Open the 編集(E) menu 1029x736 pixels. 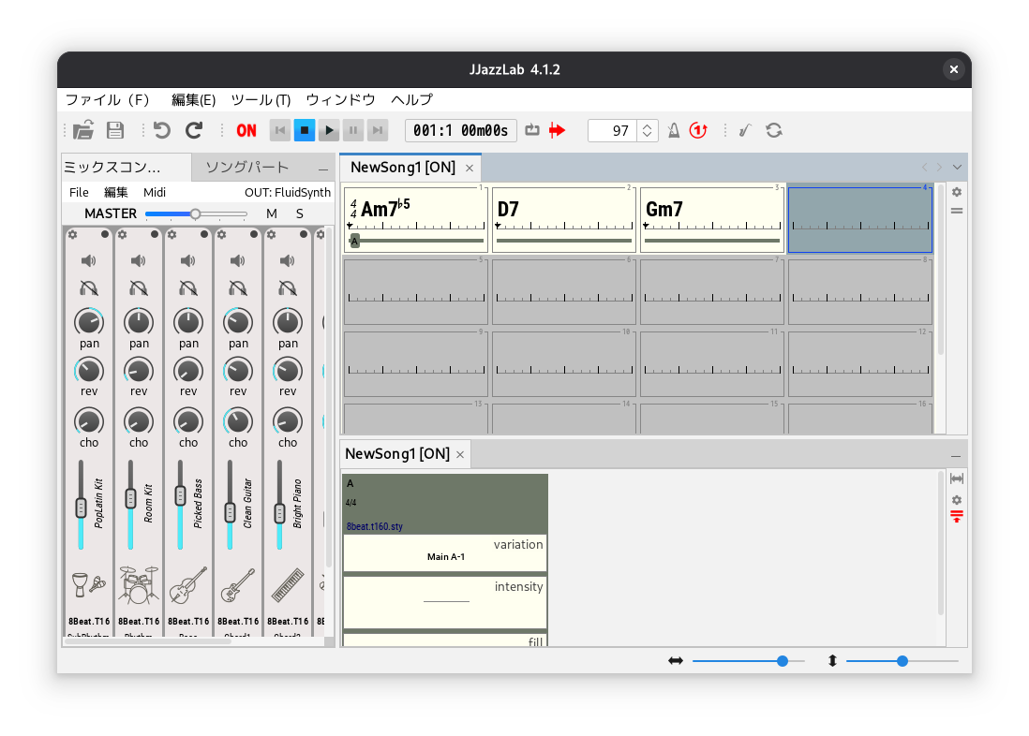pos(194,99)
